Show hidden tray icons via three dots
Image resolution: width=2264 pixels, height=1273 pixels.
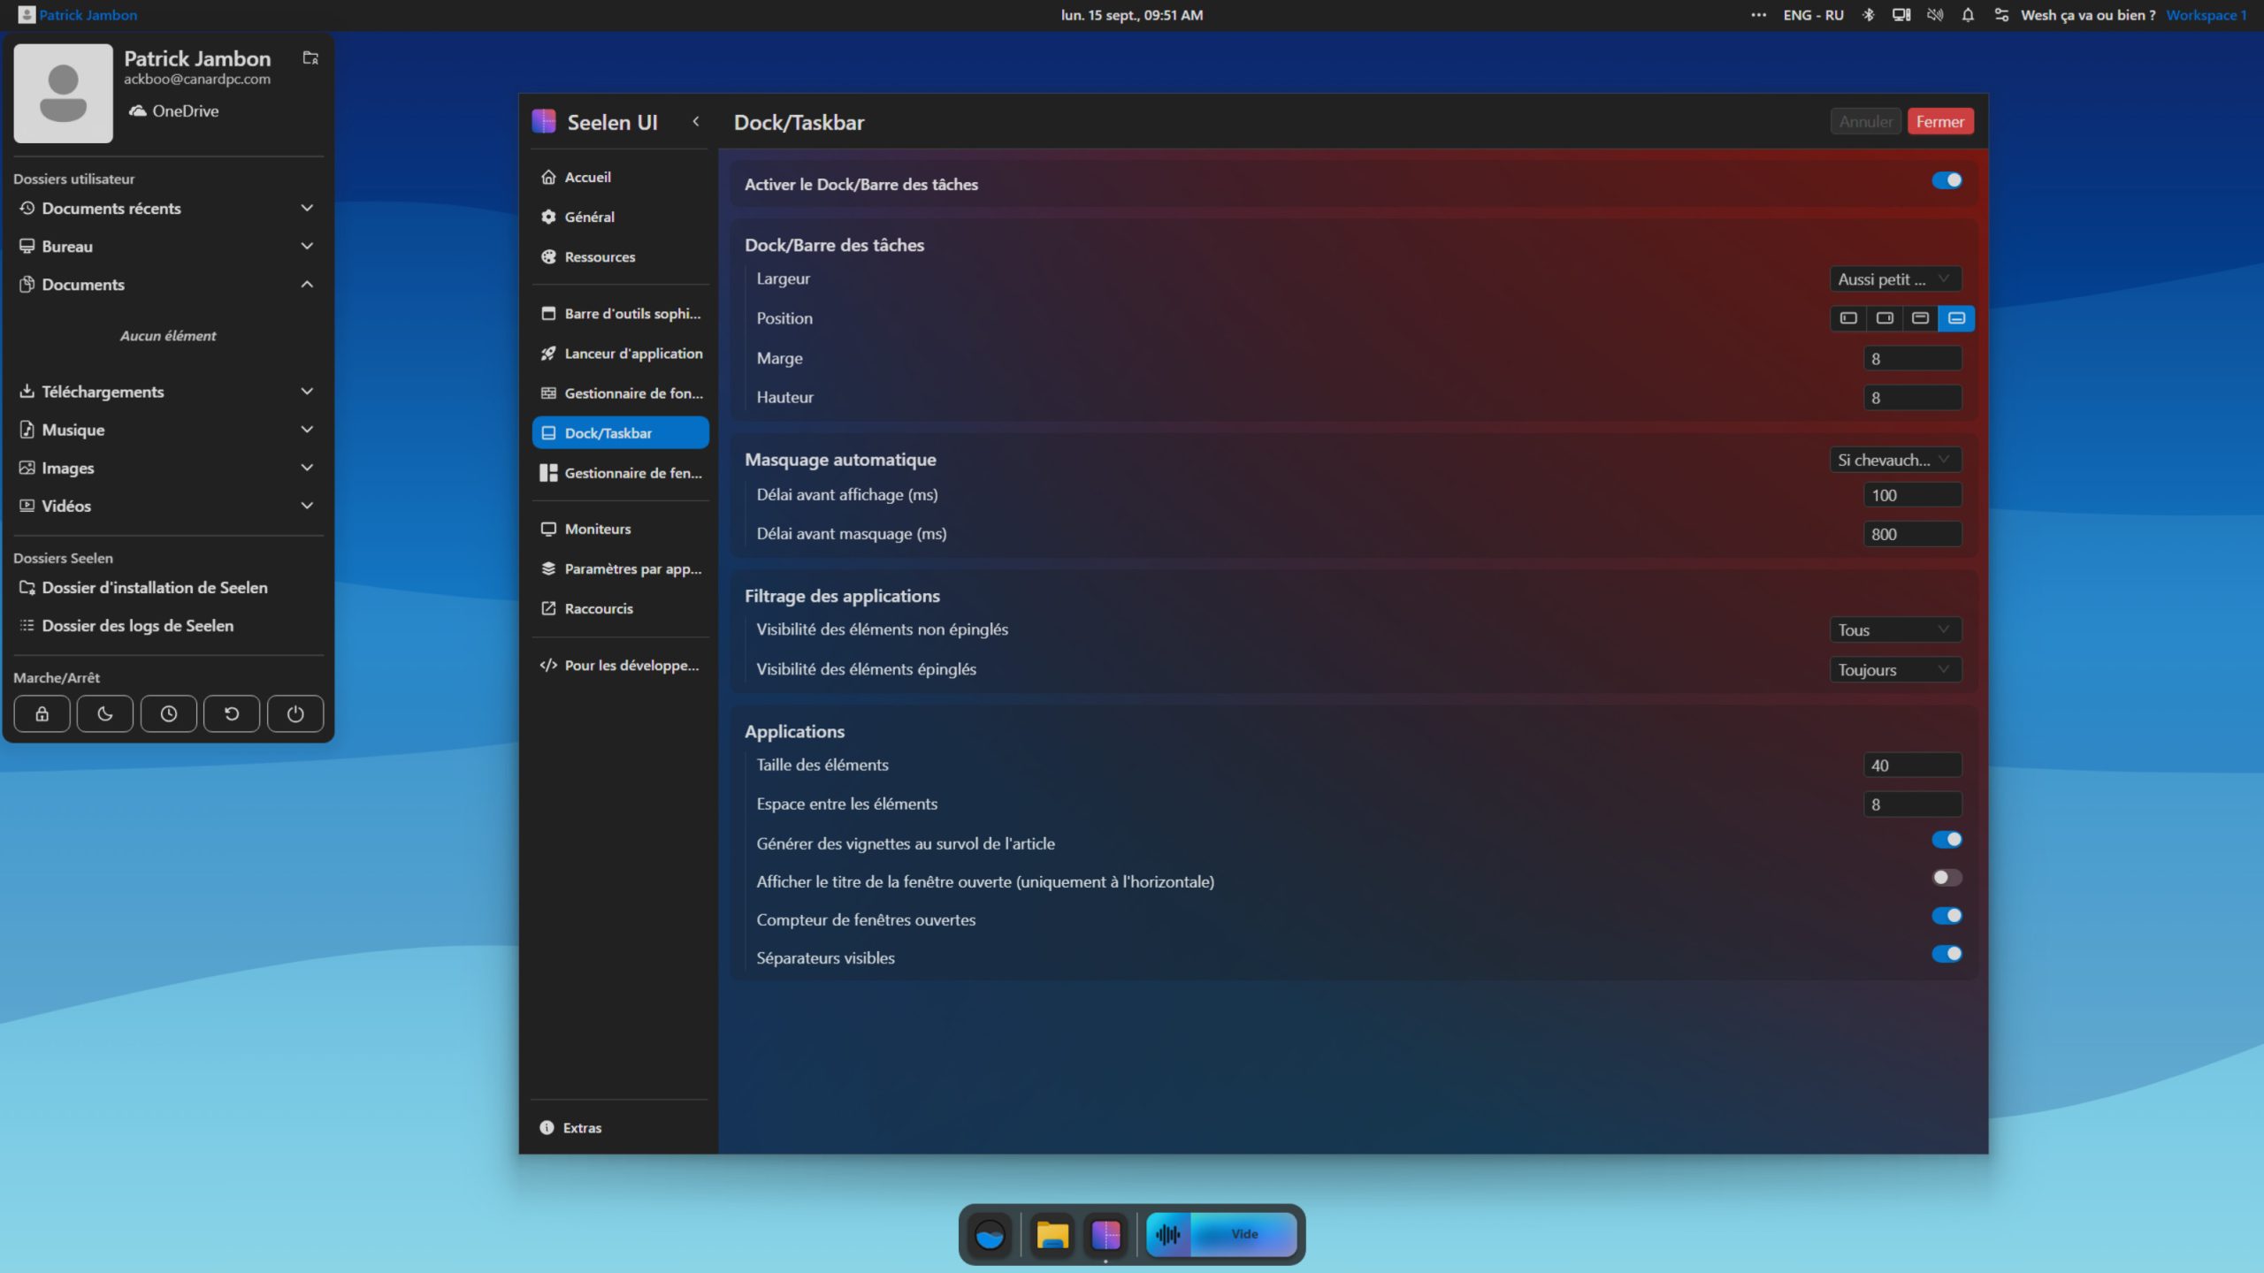click(x=1758, y=15)
